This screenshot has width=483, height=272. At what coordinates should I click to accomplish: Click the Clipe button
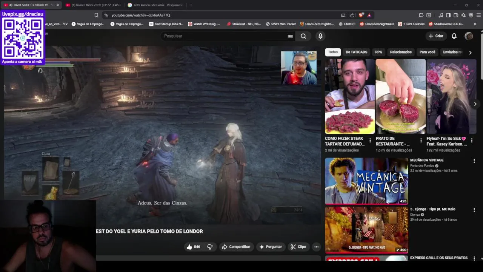click(298, 247)
